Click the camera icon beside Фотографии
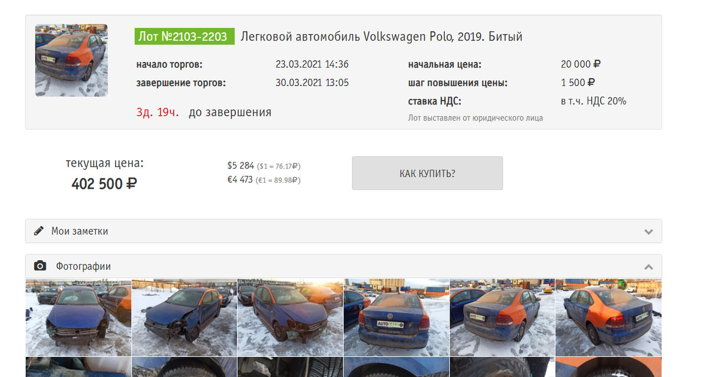Screen dimensions: 708x377 coord(40,266)
